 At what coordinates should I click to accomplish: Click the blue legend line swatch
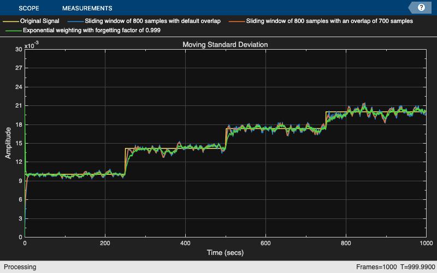click(x=75, y=21)
